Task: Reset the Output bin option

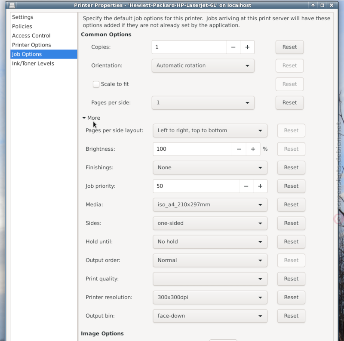Action: pos(291,316)
